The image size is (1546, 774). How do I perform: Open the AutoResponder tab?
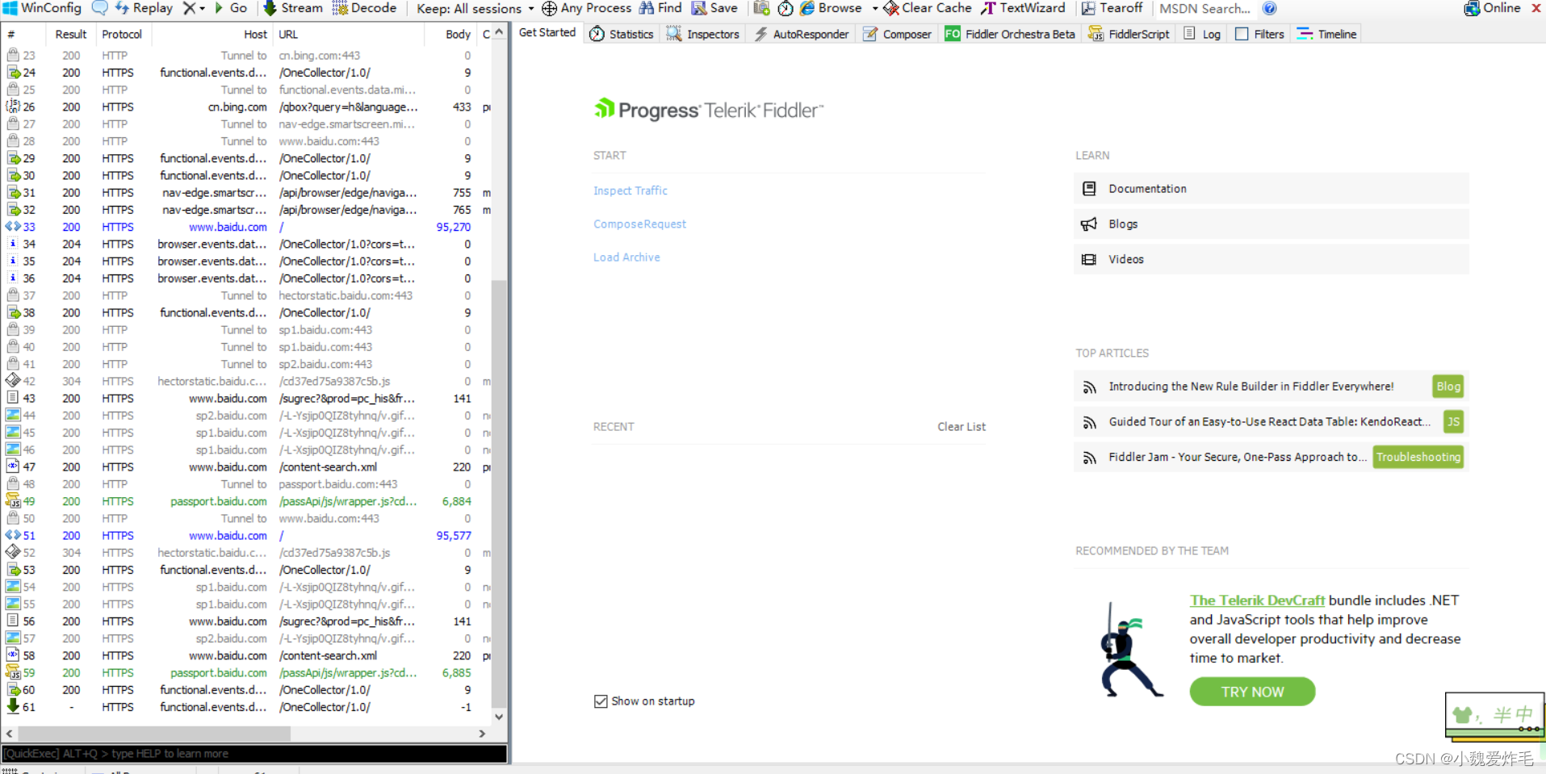tap(802, 34)
